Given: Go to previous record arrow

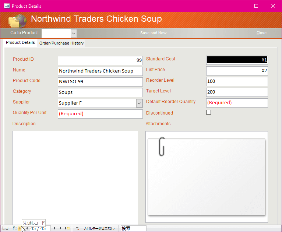Looking at the screenshot, I should pos(27,228).
